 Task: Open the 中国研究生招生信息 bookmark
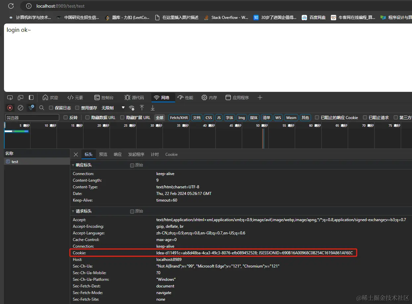(78, 18)
